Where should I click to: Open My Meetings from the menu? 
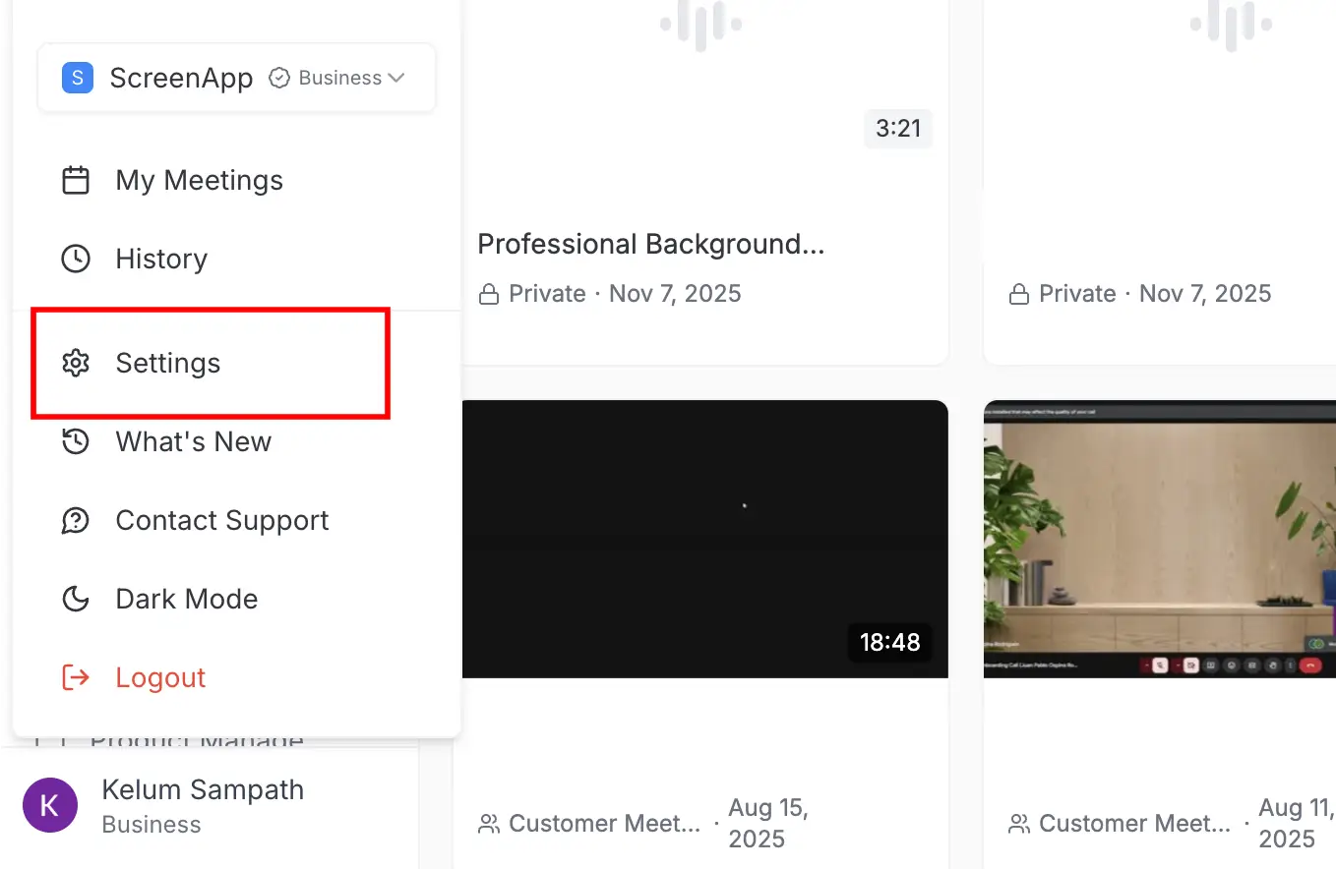[x=199, y=181]
